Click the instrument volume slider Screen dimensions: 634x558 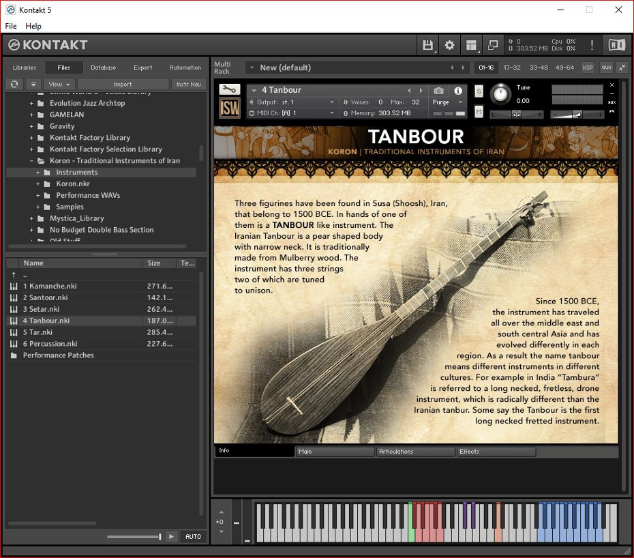577,115
